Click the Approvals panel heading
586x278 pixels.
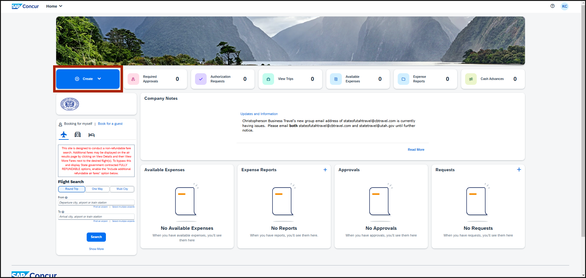click(x=349, y=170)
